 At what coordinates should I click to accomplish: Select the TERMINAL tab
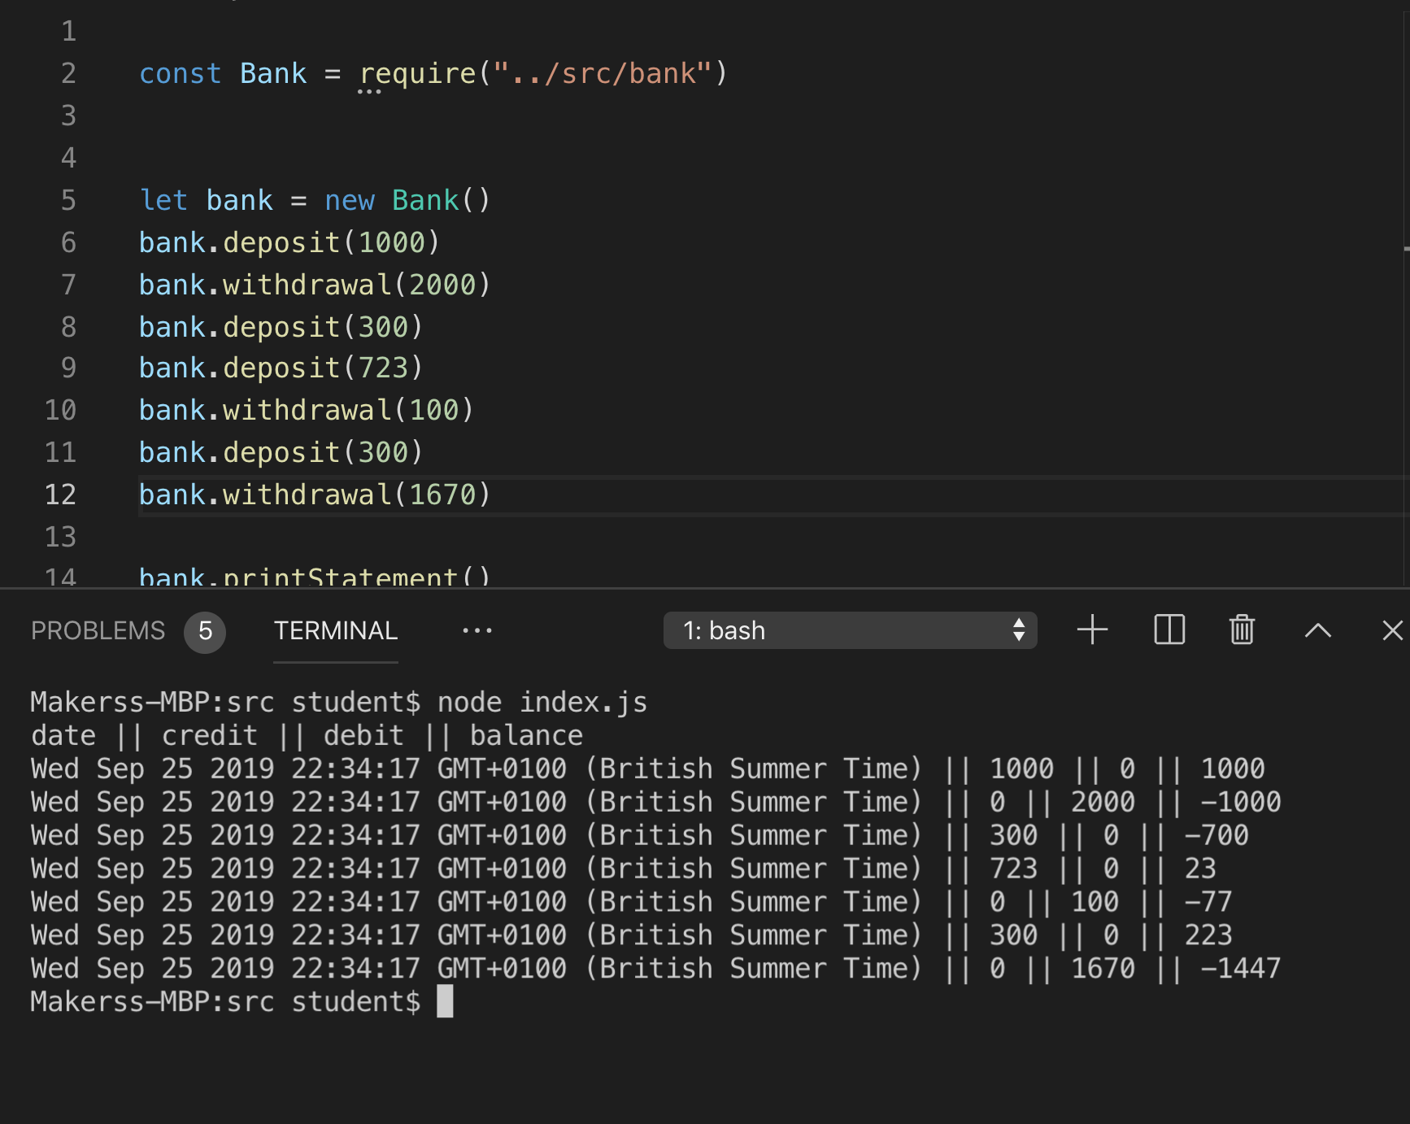(x=335, y=630)
